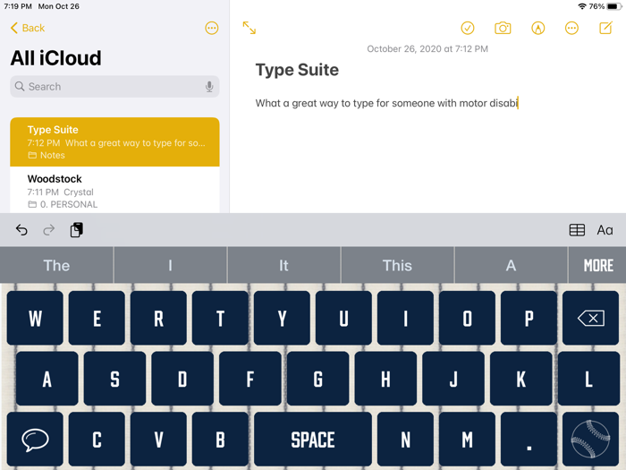Choose the 'A' word suggestion

tap(511, 265)
